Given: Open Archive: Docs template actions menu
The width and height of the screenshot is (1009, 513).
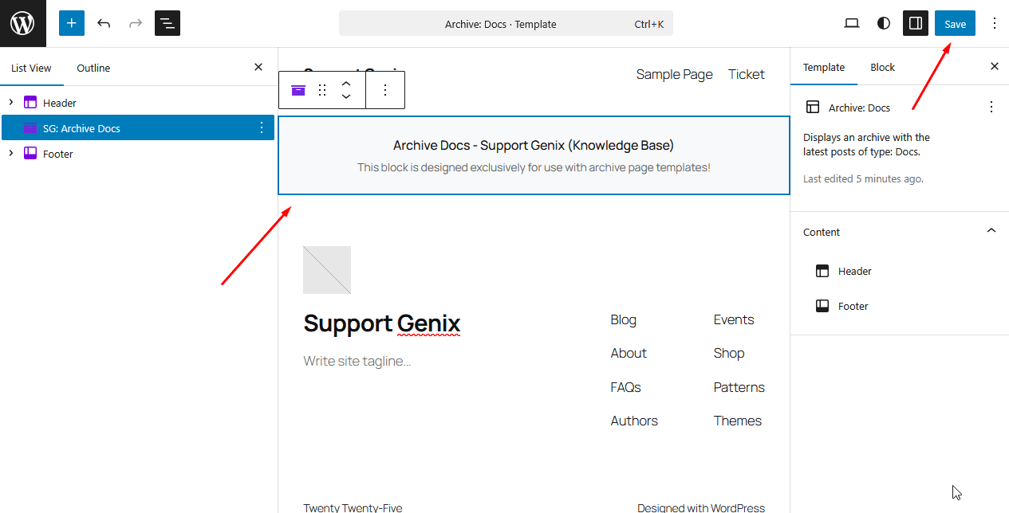Looking at the screenshot, I should 991,107.
